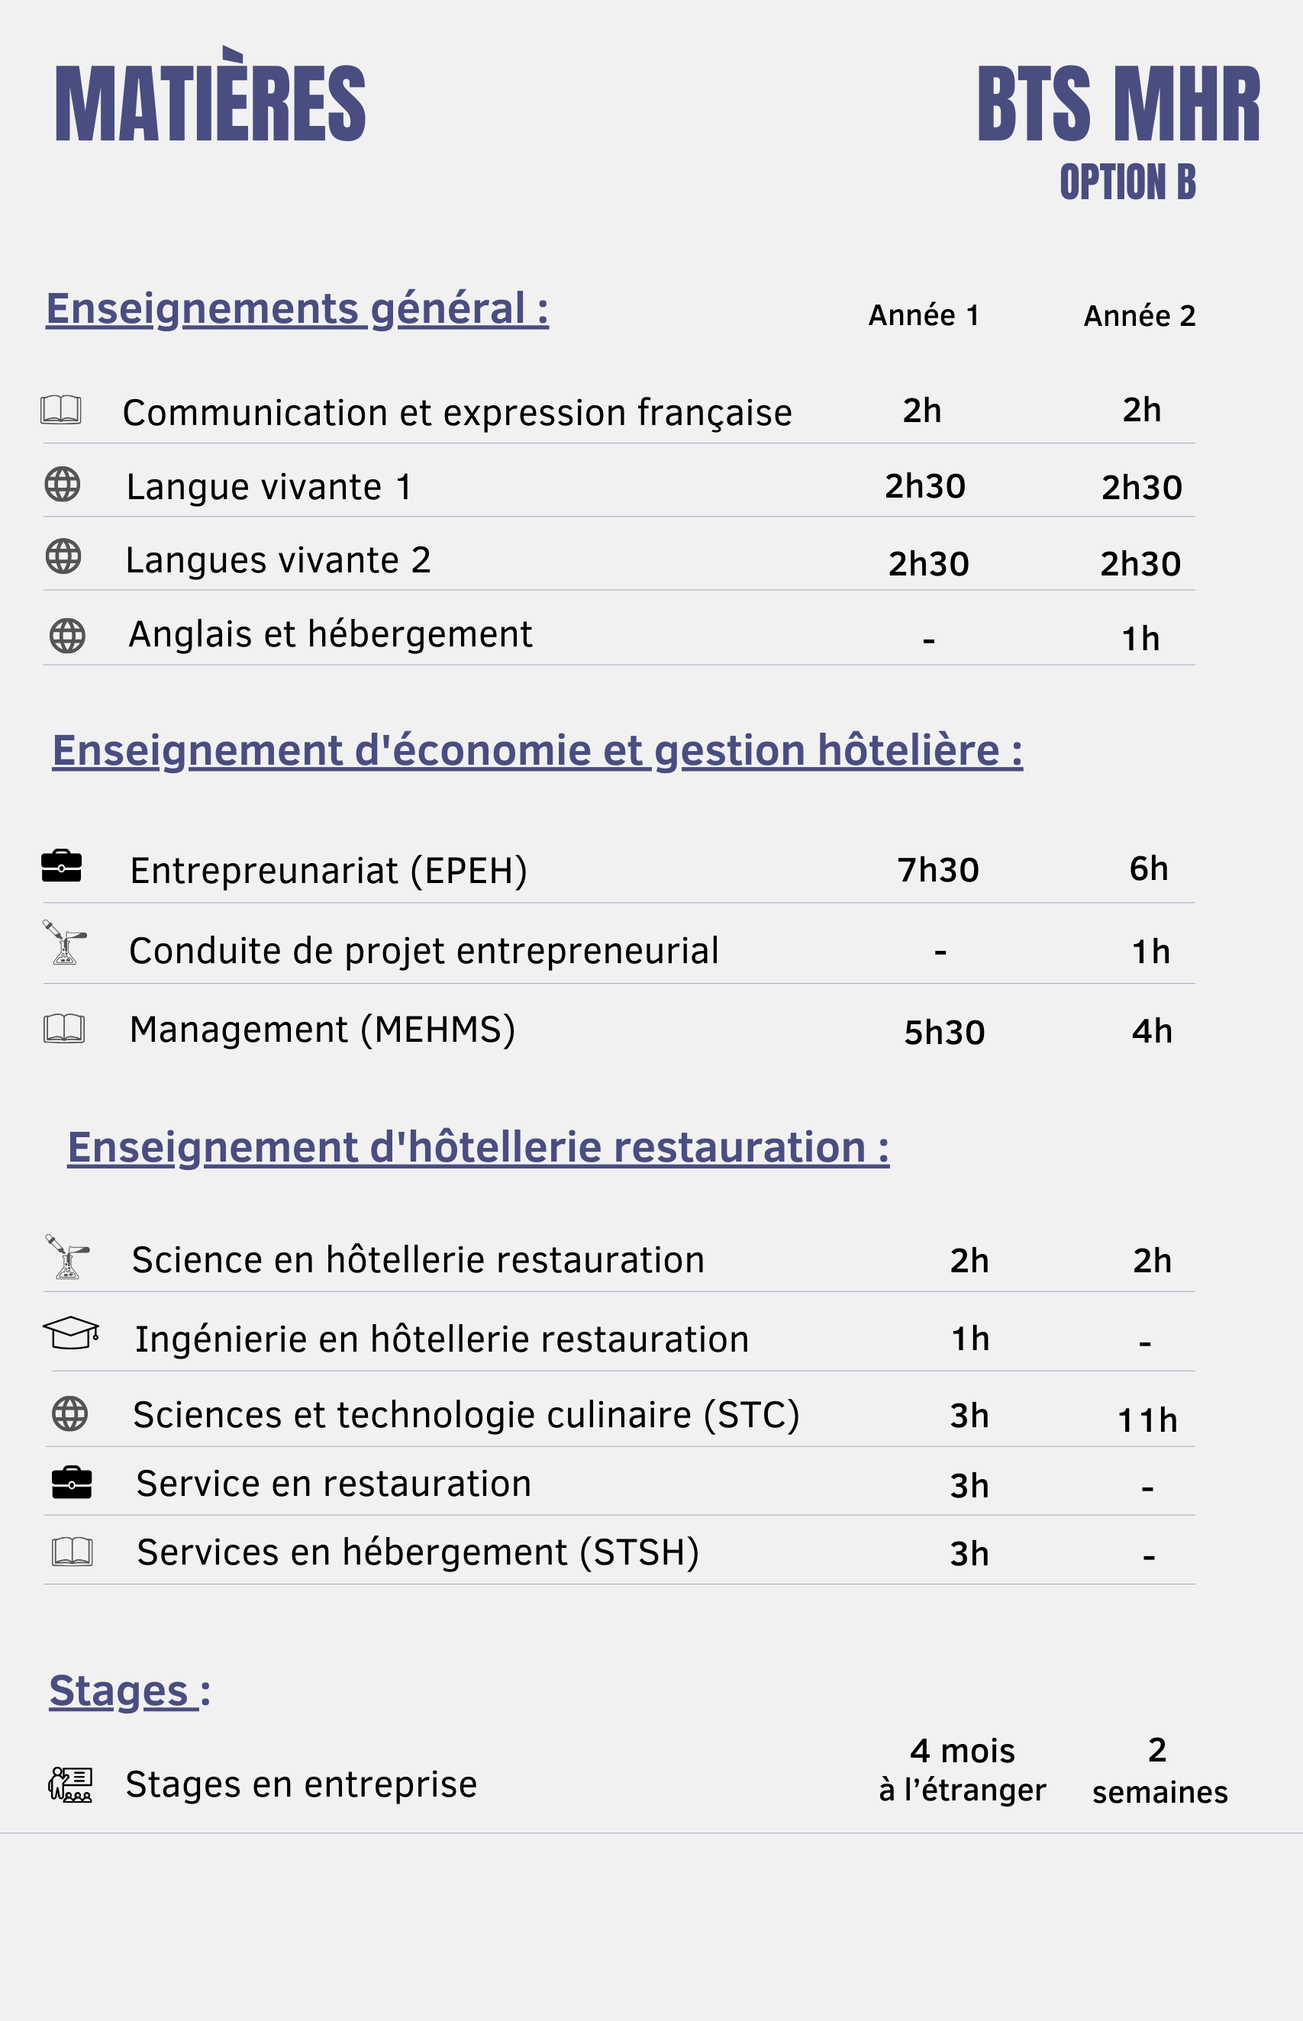Select the Année 1 column header

(924, 315)
